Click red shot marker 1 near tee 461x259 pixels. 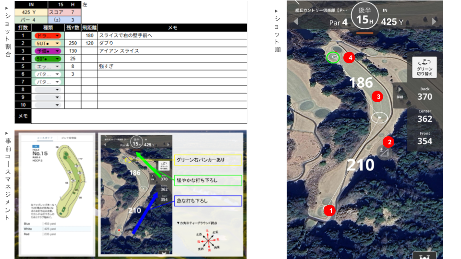pos(329,210)
